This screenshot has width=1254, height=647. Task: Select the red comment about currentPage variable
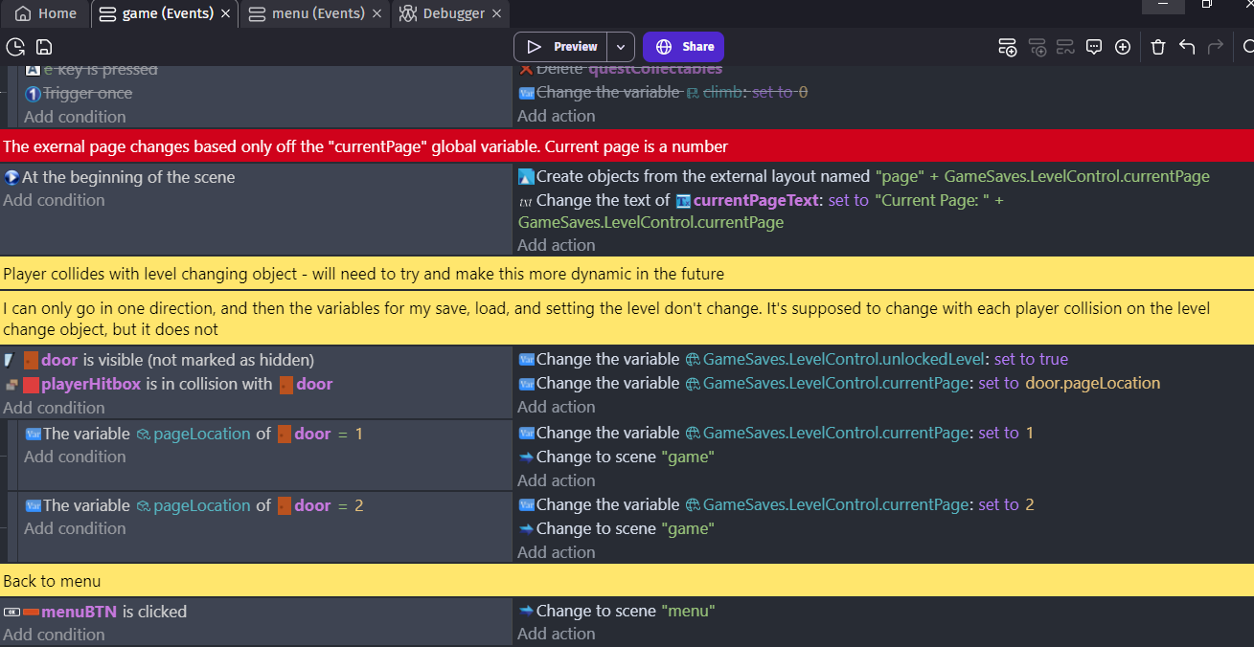(627, 146)
